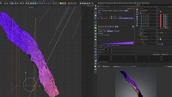Viewport: 172px width, 97px height.
Task: Choose the Text spline T tool icon
Action: tap(96, 18)
